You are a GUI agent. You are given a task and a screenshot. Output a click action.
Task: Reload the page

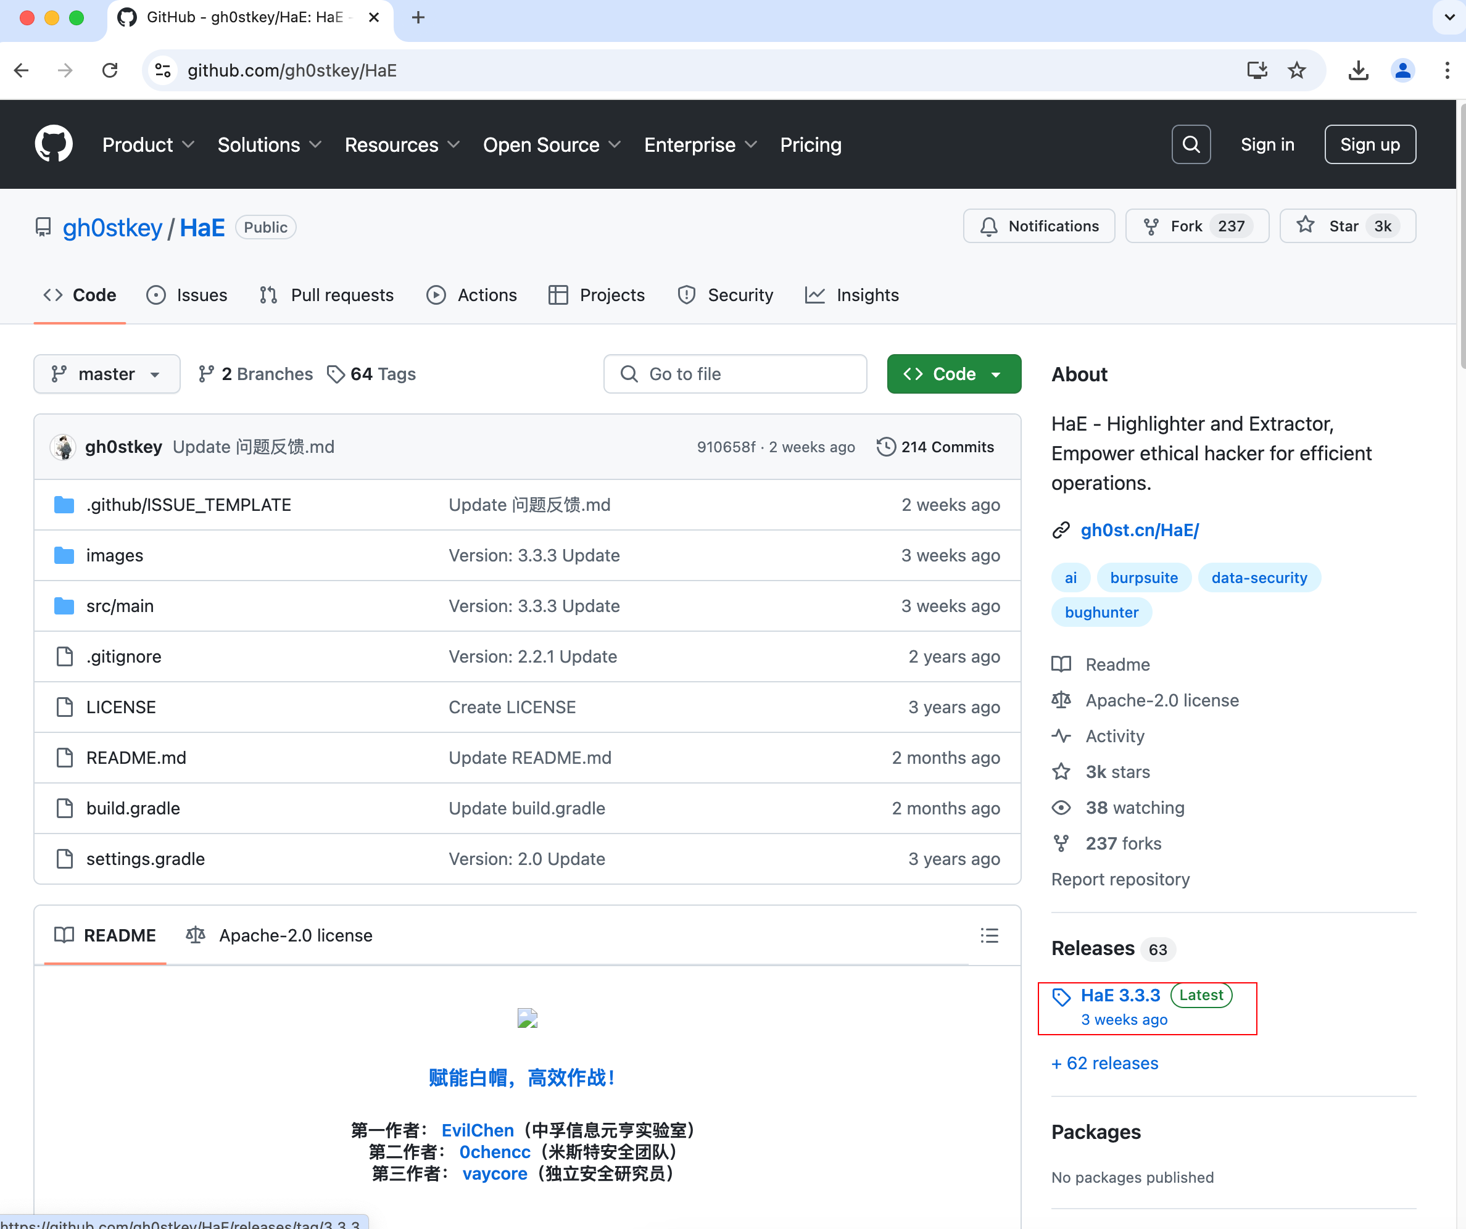tap(110, 70)
